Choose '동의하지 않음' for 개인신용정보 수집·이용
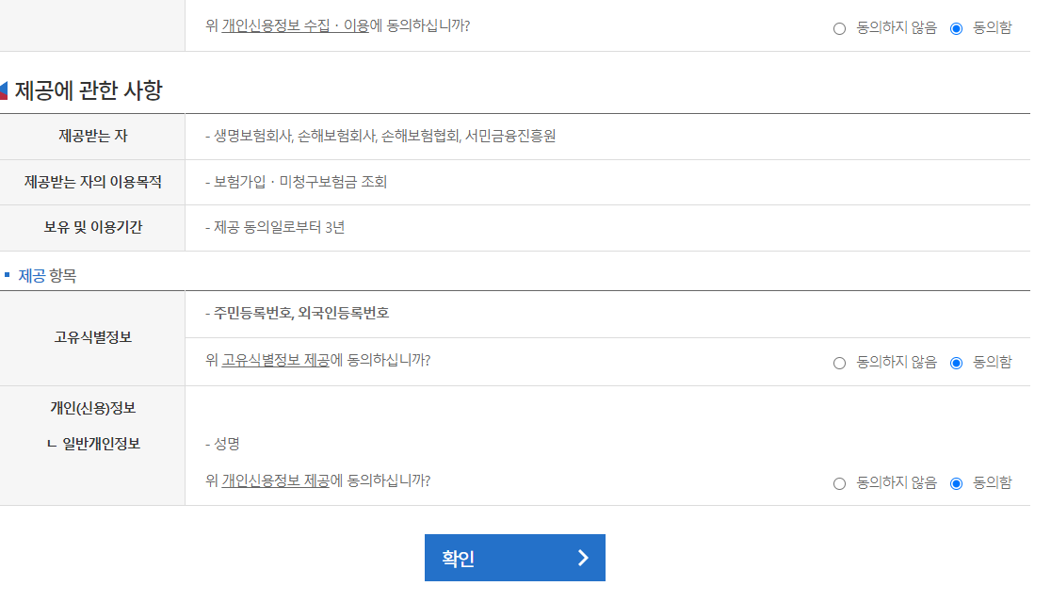This screenshot has width=1051, height=602. [840, 28]
